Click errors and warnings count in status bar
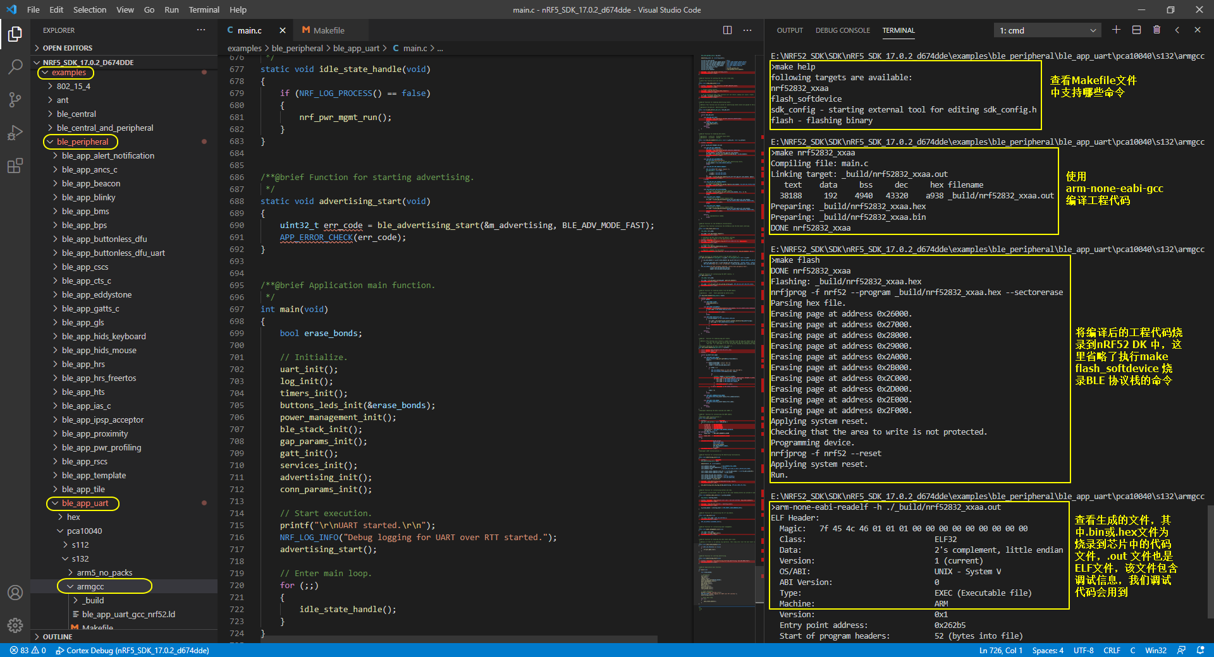The image size is (1214, 657). [28, 650]
